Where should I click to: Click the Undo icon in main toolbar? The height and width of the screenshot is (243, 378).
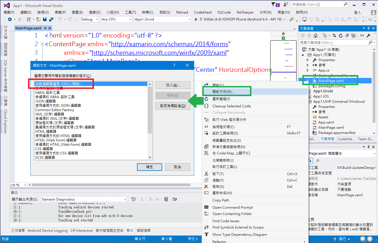60,19
